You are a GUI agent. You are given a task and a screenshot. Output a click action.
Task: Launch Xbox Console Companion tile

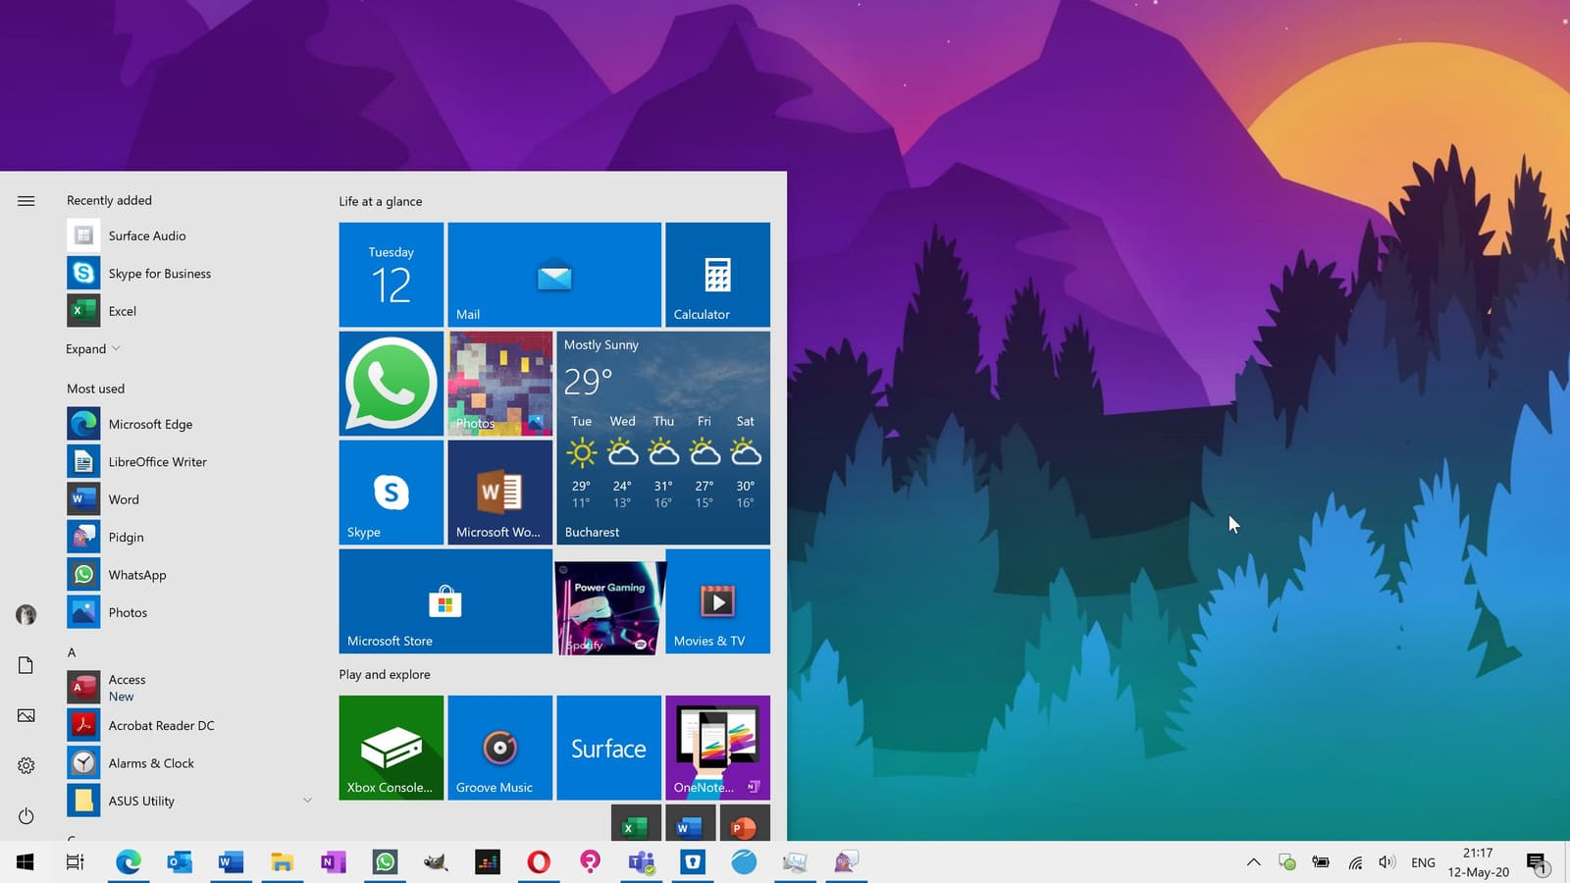pos(391,748)
